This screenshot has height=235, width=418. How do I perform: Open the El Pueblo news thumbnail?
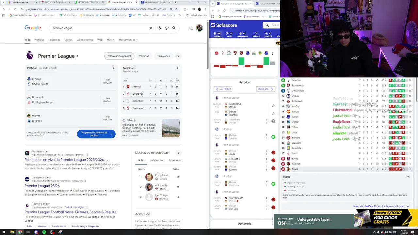[170, 128]
